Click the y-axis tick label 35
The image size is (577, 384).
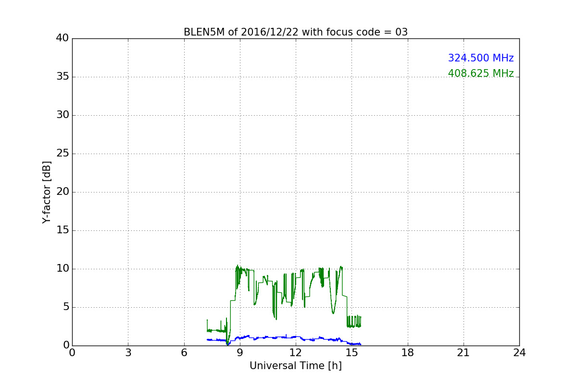63,77
